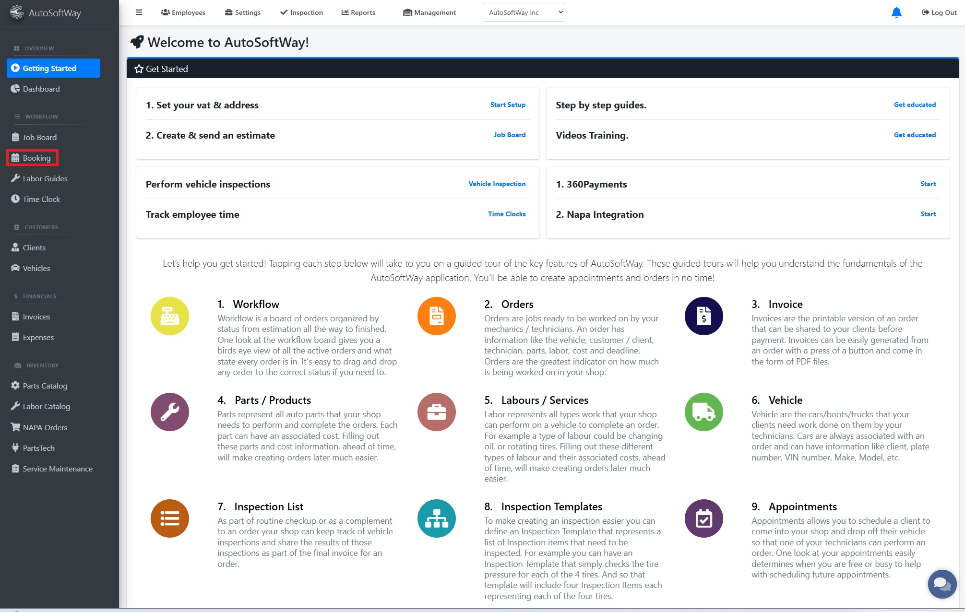This screenshot has width=965, height=612.
Task: Open the Reports top menu
Action: tap(358, 12)
